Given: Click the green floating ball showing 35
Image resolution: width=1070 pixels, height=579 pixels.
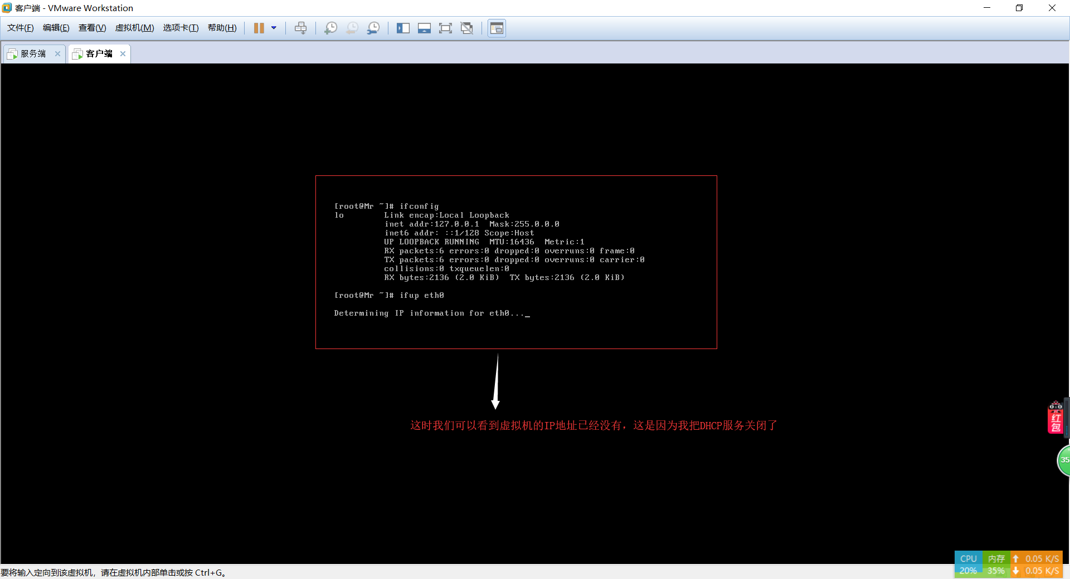Looking at the screenshot, I should 1064,460.
